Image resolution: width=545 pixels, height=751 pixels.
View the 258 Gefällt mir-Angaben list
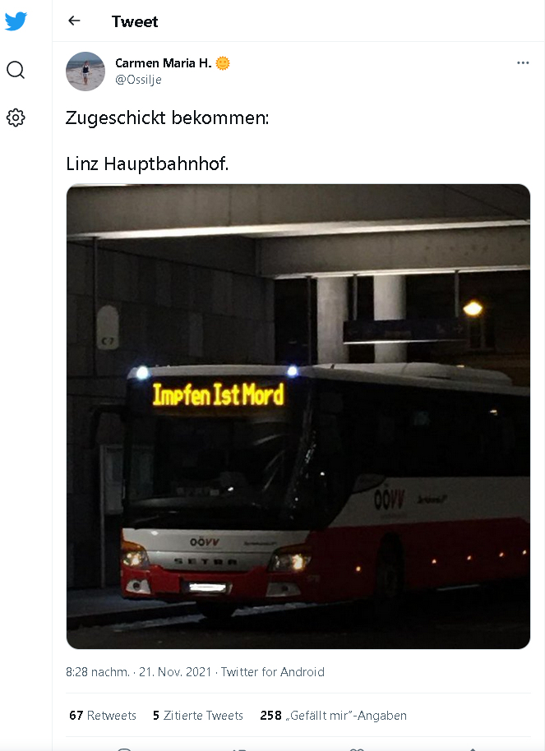[333, 716]
